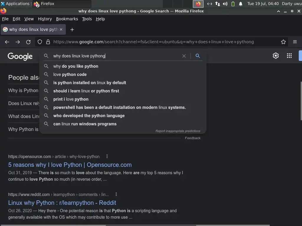Image resolution: width=302 pixels, height=226 pixels.
Task: Bookmark this page with the star icon
Action: (x=283, y=42)
